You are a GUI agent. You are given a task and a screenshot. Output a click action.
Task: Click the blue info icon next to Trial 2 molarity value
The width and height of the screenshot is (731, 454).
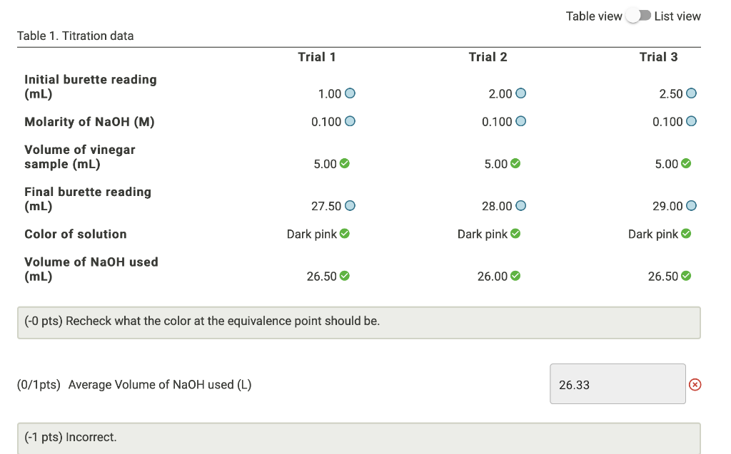coord(521,121)
